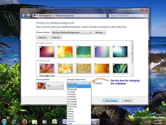Viewport: 166px width, 125px height.
Task: Open the Windows Start orb
Action: point(4,122)
